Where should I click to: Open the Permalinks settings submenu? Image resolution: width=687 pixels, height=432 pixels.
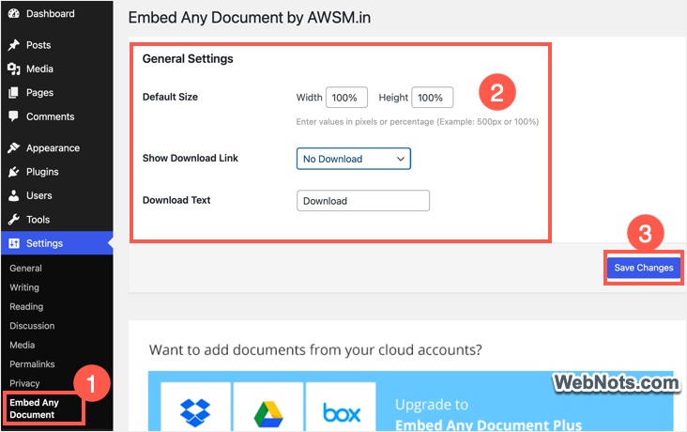tap(32, 364)
